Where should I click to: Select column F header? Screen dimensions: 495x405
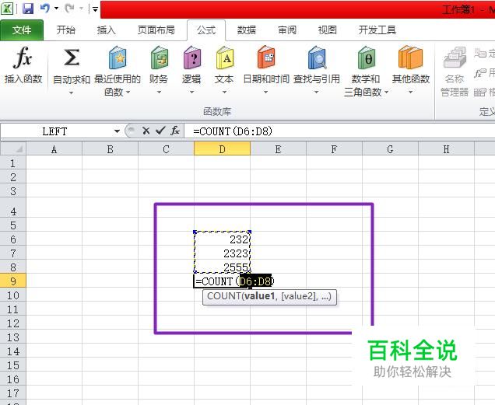pyautogui.click(x=334, y=149)
